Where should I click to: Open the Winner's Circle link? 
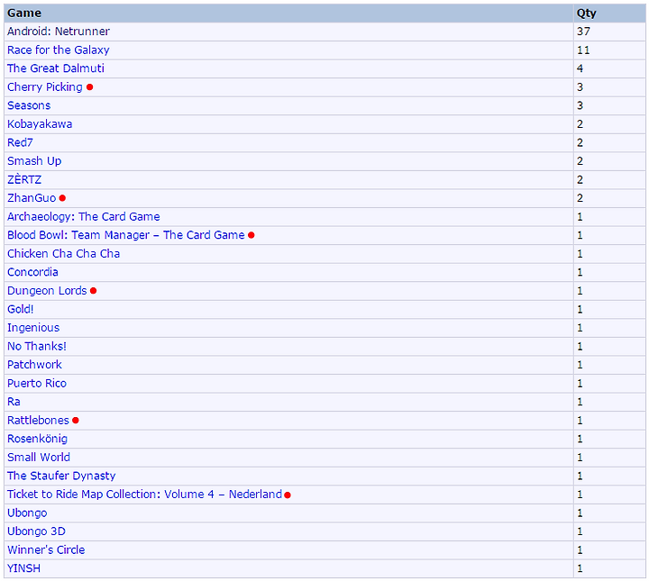46,550
